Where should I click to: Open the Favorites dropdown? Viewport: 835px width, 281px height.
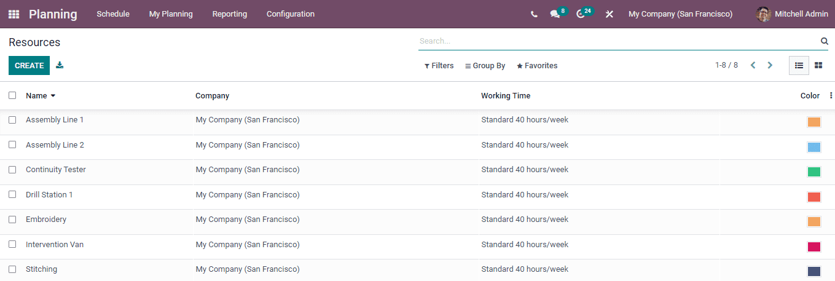[x=537, y=66]
